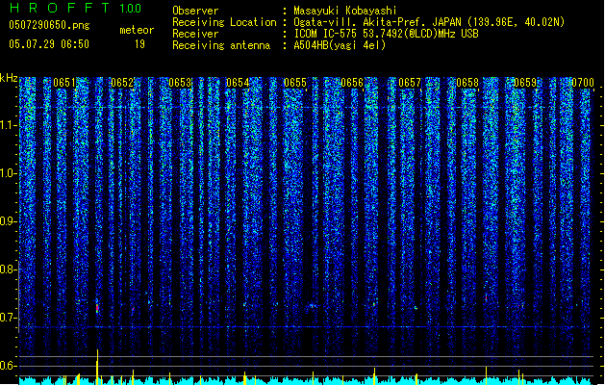605x385 pixels.
Task: Click the 0654 time marker
Action: point(238,83)
